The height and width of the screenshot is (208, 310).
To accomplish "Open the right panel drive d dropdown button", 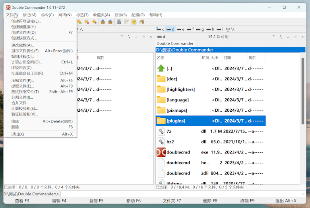I will pyautogui.click(x=161, y=37).
